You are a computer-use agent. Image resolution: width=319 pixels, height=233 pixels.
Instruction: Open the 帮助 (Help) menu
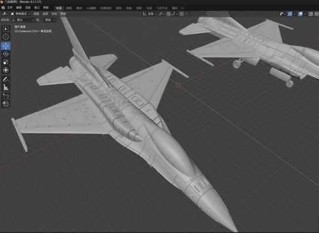(46, 8)
